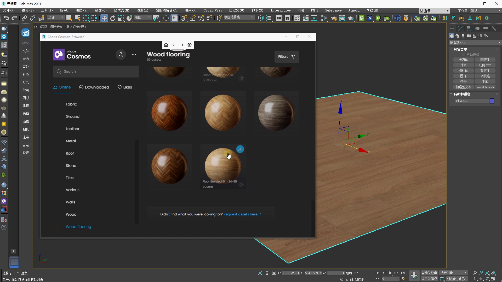This screenshot has width=502, height=282.
Task: Switch to Lights category icon
Action: (463, 36)
